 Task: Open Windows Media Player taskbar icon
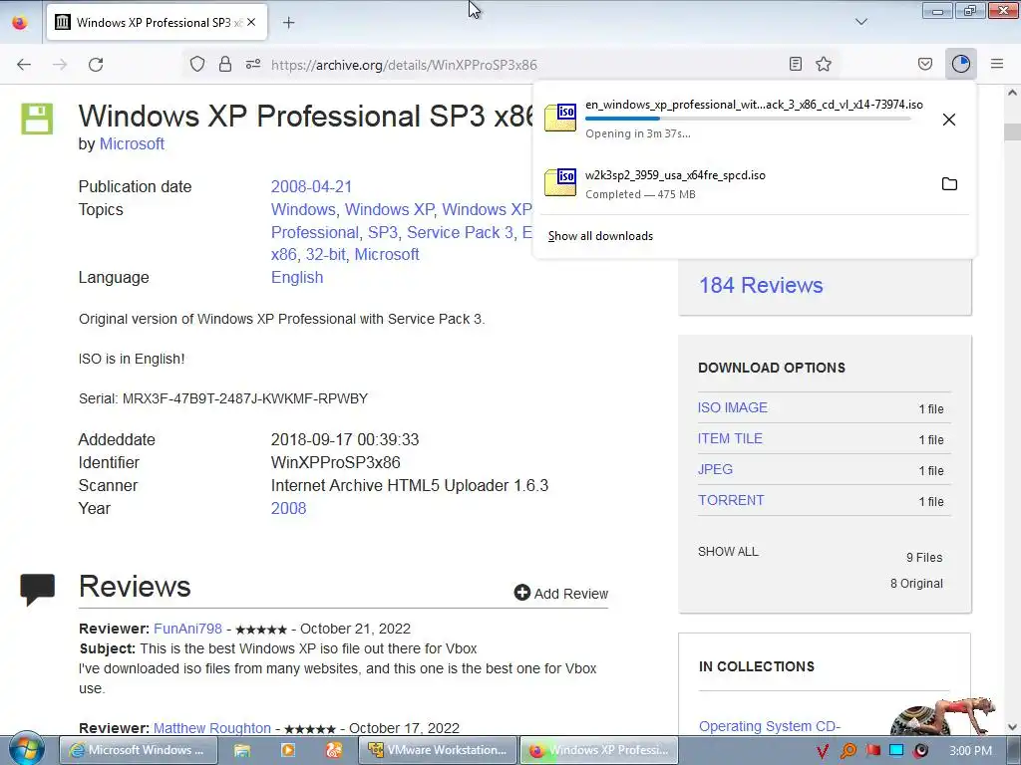(x=287, y=750)
